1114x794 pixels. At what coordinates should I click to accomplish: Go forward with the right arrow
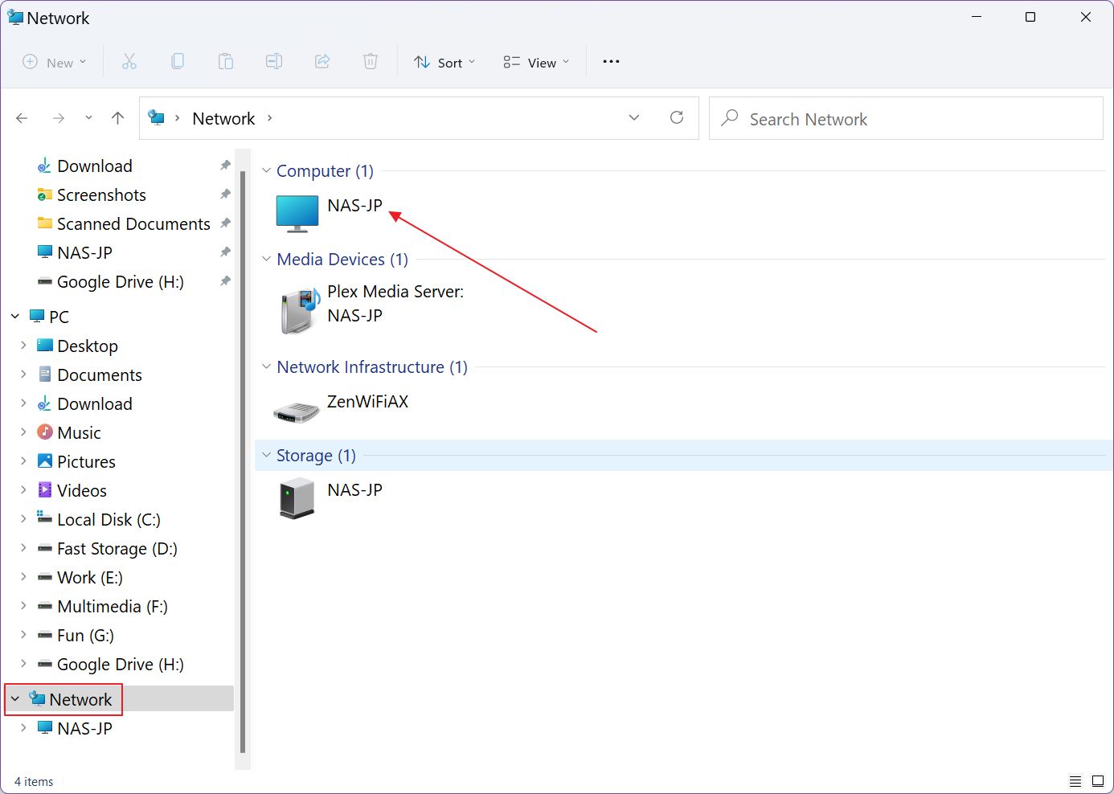pyautogui.click(x=59, y=118)
